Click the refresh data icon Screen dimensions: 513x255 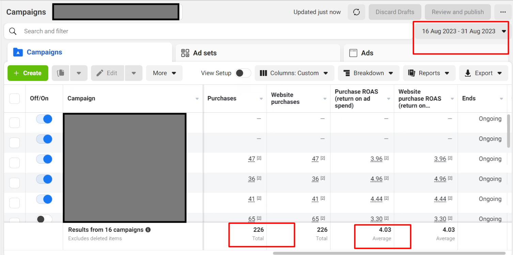(356, 12)
